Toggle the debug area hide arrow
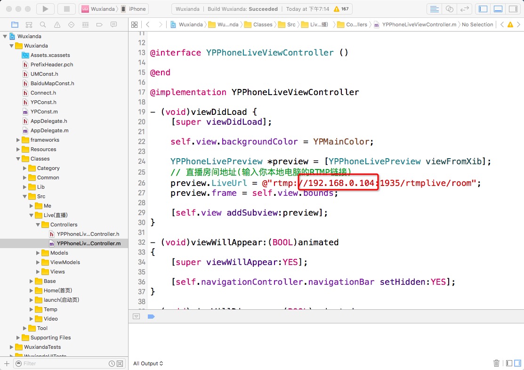Image resolution: width=524 pixels, height=370 pixels. tap(137, 316)
